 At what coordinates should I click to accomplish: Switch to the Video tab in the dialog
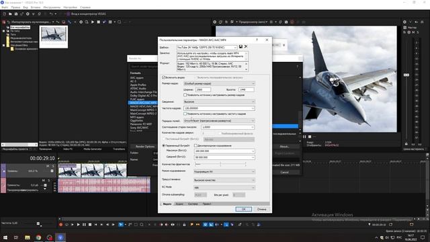pos(167,204)
